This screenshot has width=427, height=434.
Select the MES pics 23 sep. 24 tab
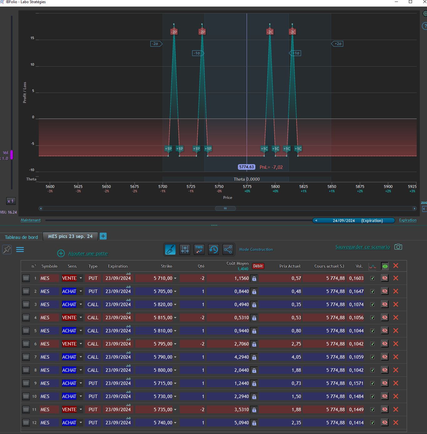click(x=70, y=236)
